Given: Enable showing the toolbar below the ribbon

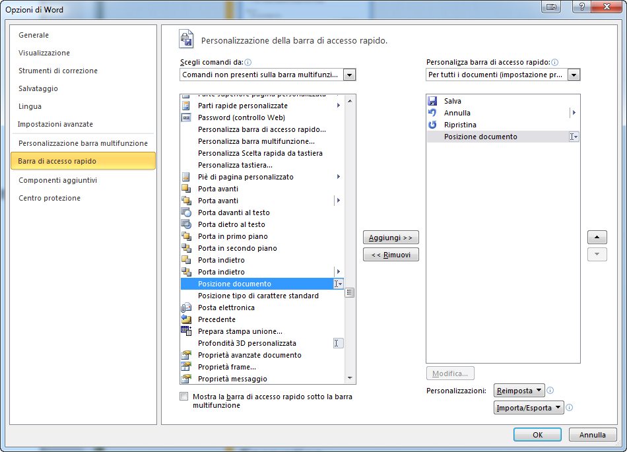Looking at the screenshot, I should [183, 397].
